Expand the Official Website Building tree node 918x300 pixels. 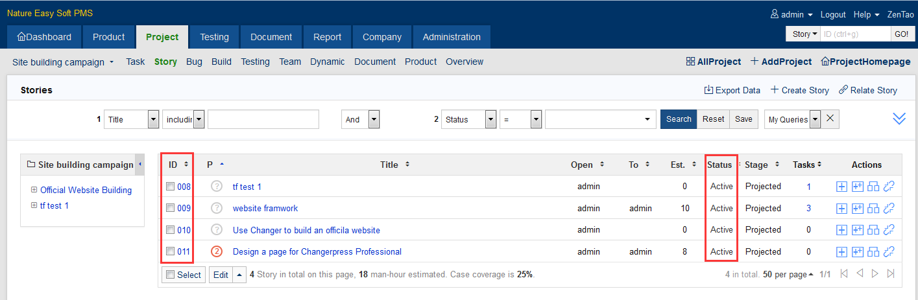(x=34, y=190)
